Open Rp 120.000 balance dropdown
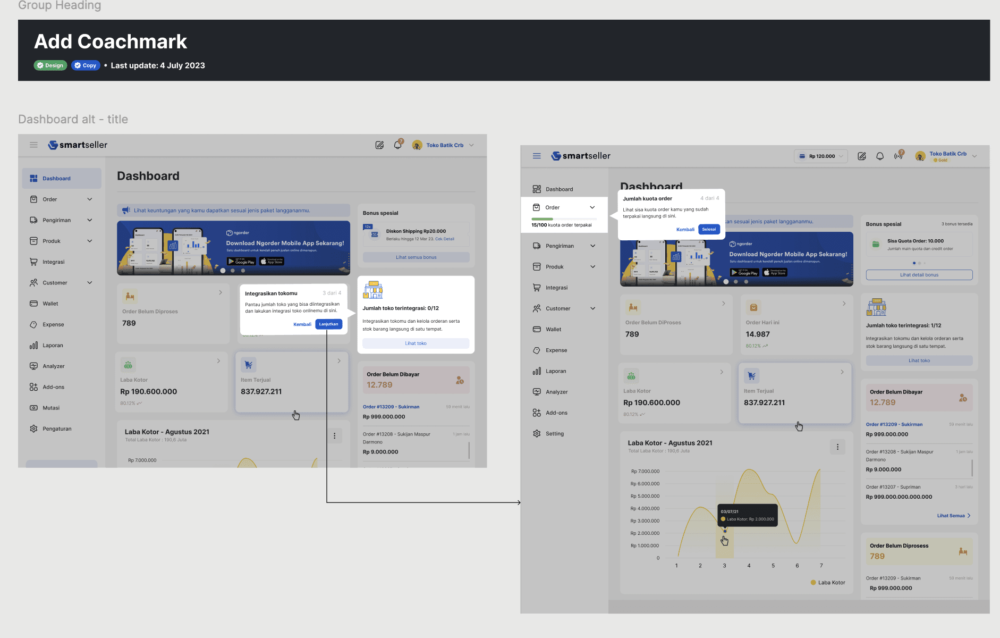 tap(821, 156)
